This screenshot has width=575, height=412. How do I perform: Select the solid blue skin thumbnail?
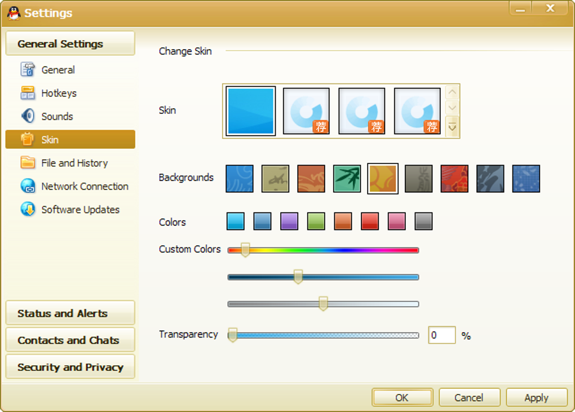tap(250, 111)
